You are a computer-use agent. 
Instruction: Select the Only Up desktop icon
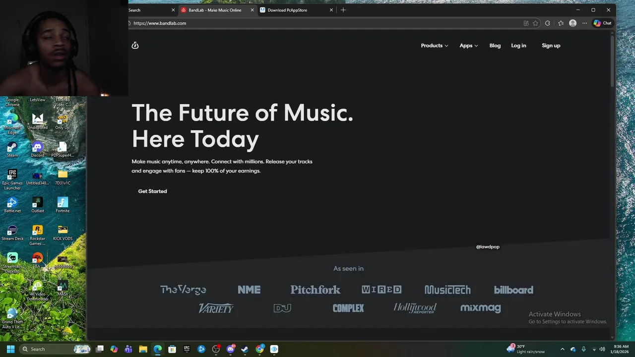[63, 121]
